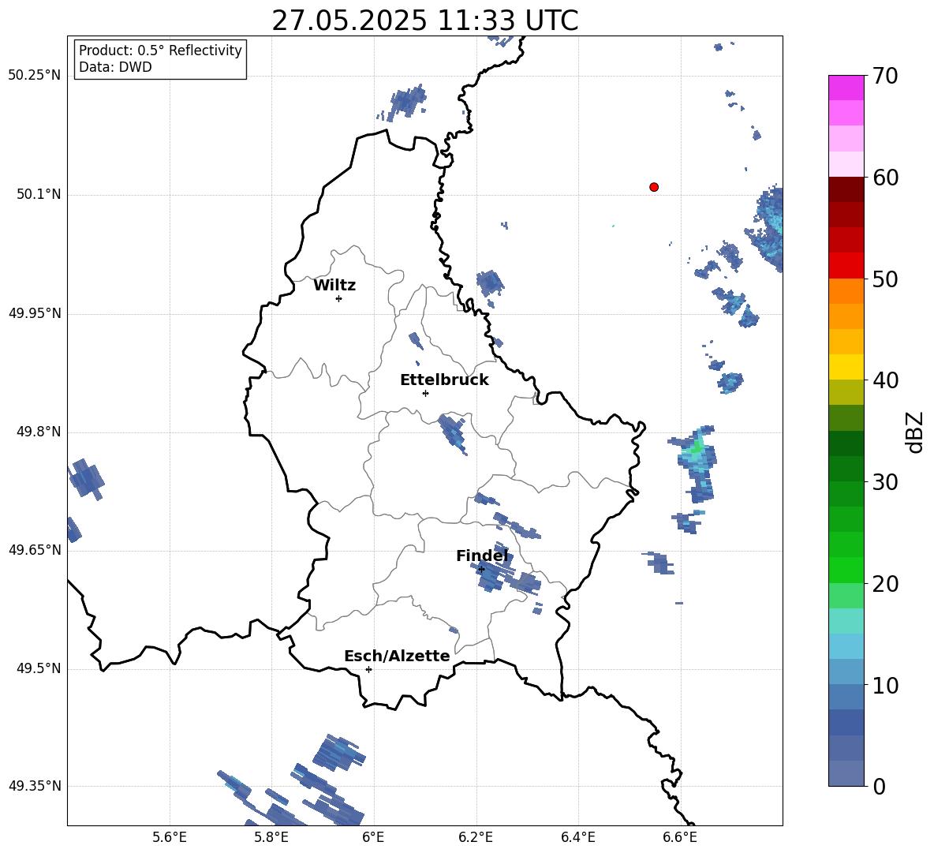Click the Data: DWD text
The width and height of the screenshot is (934, 853).
(115, 67)
